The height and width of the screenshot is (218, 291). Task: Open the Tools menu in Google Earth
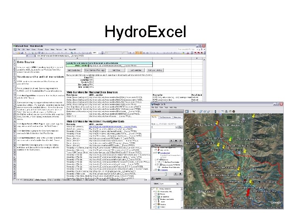pos(166,107)
